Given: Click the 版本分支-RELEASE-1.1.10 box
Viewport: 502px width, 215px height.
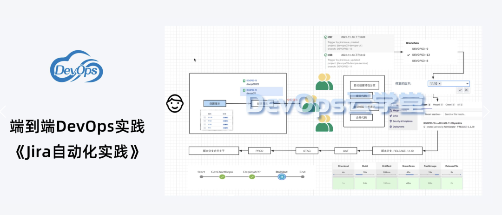Looking at the screenshot, I should point(397,150).
